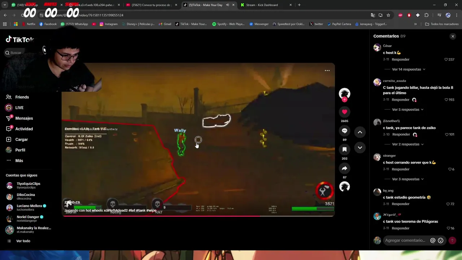This screenshot has width=462, height=260.
Task: Like Miyeil's comment with 16 likes
Action: click(x=448, y=228)
